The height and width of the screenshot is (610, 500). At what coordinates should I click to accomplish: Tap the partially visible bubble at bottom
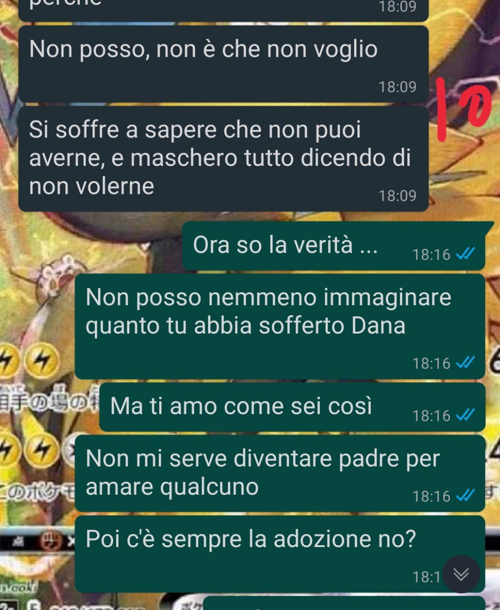[344, 603]
